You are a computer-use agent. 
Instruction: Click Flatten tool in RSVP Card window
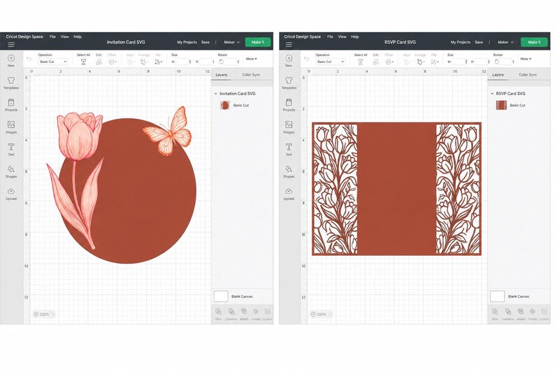533,314
